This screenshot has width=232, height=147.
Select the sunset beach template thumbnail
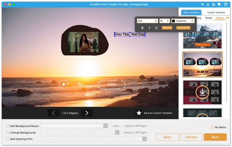(202, 64)
